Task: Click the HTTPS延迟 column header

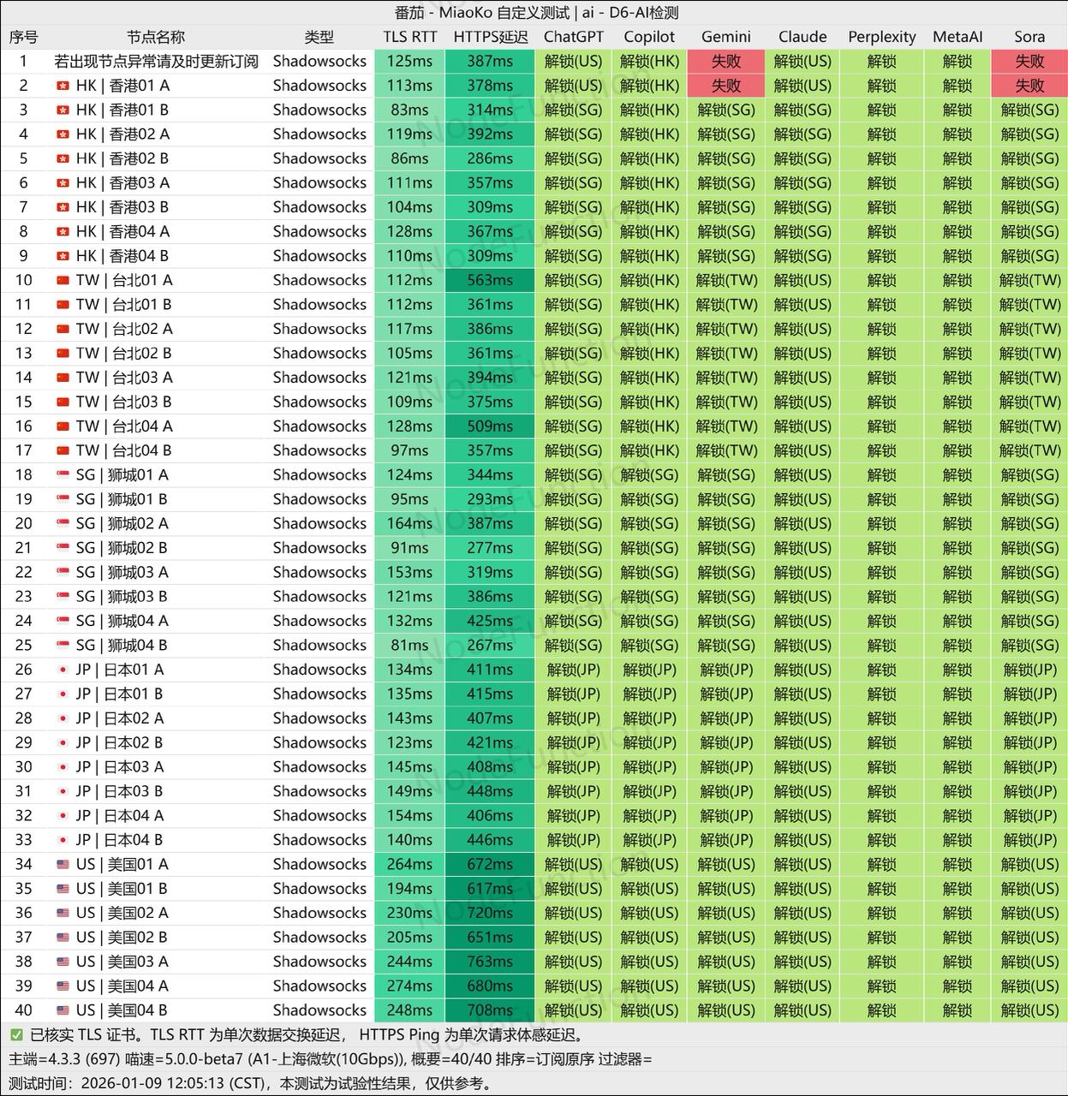Action: (x=490, y=37)
